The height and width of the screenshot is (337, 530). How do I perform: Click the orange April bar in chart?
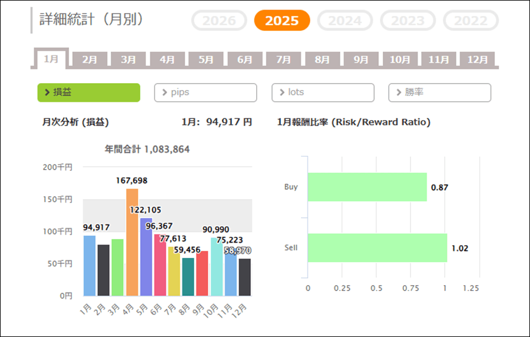tap(132, 242)
